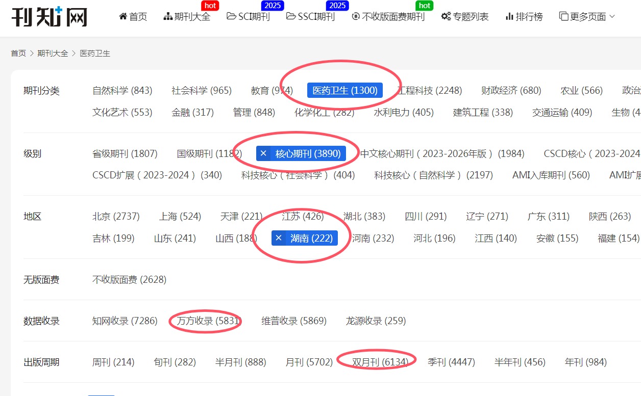Remove the 核心期刊 filter via its X
Image resolution: width=641 pixels, height=396 pixels.
click(x=263, y=153)
